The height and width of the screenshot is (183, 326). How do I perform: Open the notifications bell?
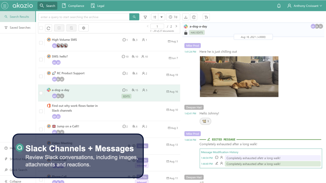279,6
